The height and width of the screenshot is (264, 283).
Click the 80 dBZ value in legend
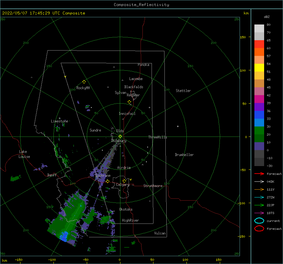pos(269,25)
